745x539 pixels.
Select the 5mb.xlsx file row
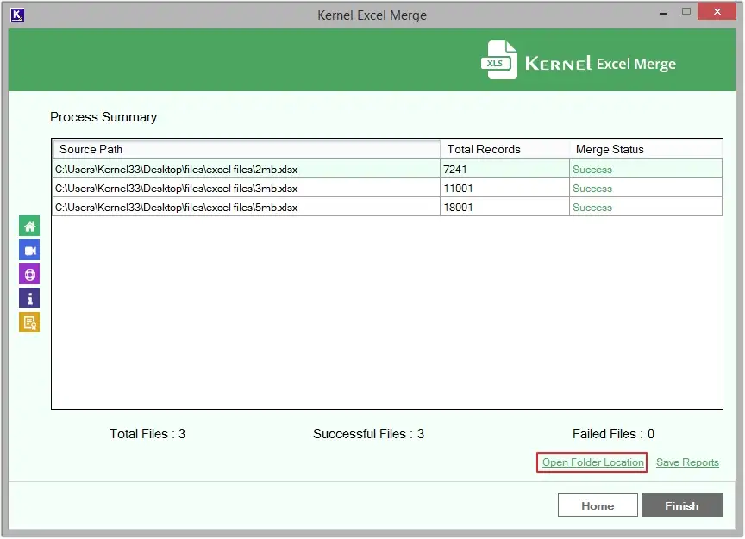[x=176, y=208]
